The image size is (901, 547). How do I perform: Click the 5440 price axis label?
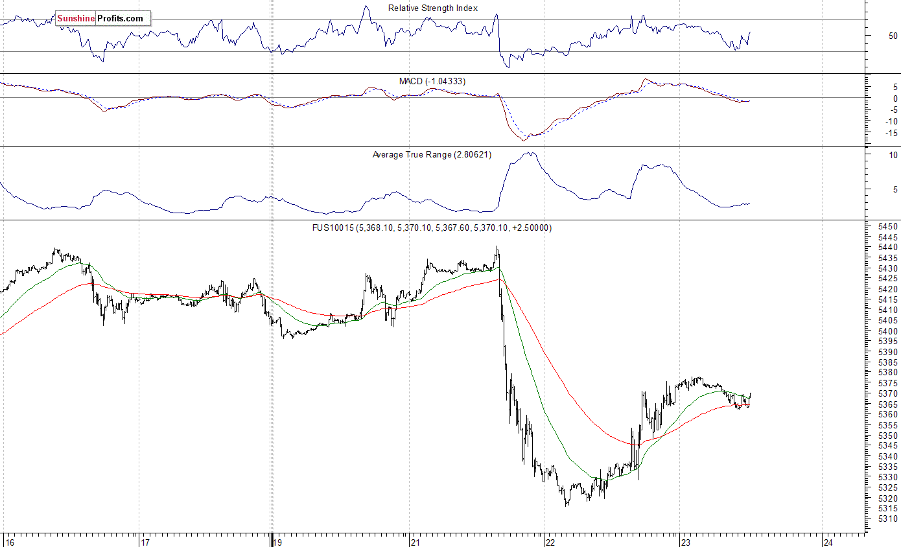pyautogui.click(x=889, y=247)
